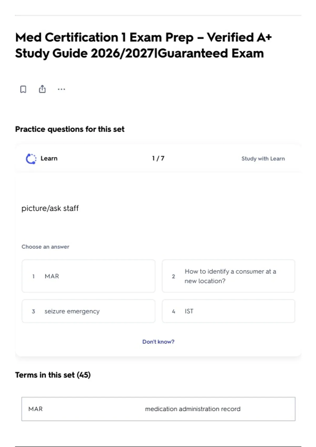Viewport: 316px width, 447px height.
Task: Click the Med Certification 1 Exam Prep title
Action: pyautogui.click(x=144, y=45)
